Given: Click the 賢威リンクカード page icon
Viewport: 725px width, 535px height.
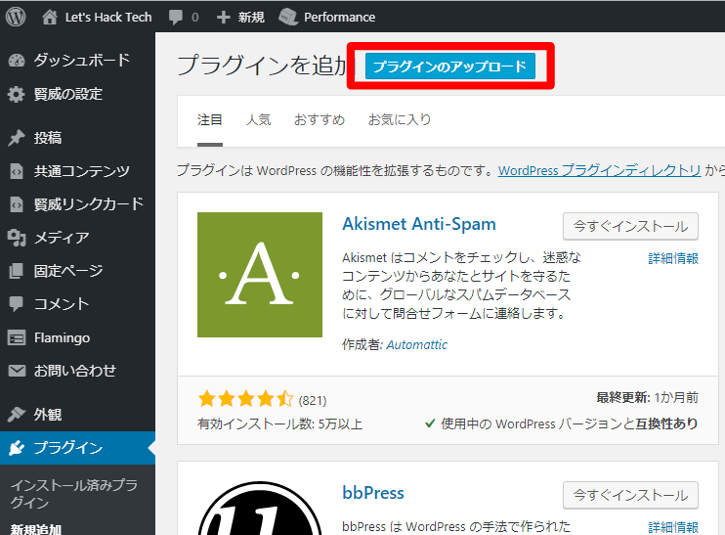Looking at the screenshot, I should click(x=17, y=204).
